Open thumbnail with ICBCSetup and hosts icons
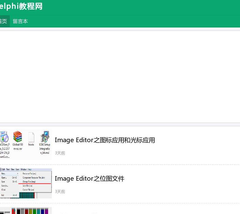This screenshot has width=240, height=214. pos(26,145)
